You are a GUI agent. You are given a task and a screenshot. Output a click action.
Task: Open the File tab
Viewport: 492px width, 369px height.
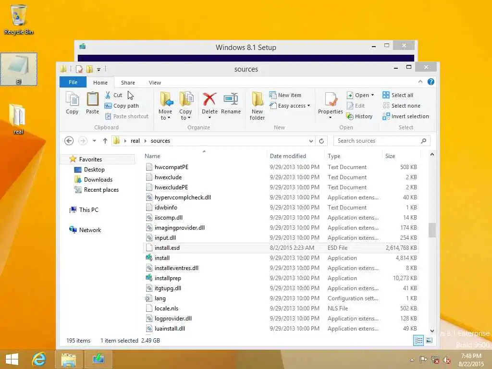tap(73, 82)
